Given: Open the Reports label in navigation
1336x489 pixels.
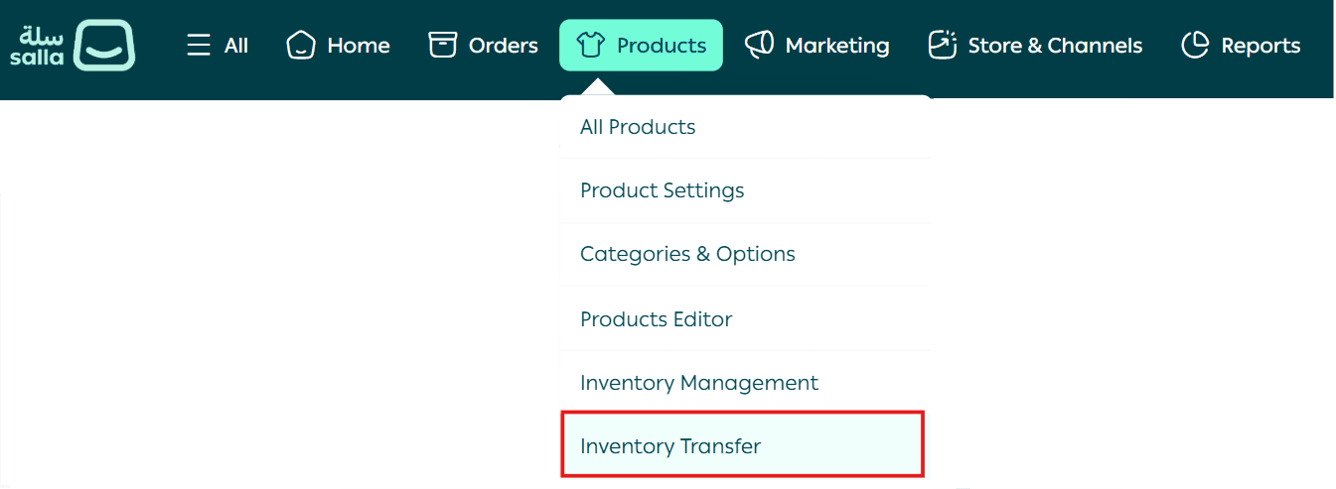Looking at the screenshot, I should (1261, 46).
